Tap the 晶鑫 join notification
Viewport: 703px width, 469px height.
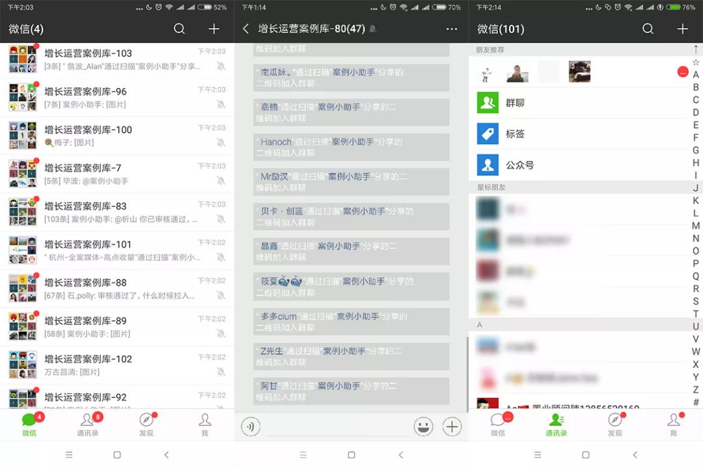(x=351, y=251)
